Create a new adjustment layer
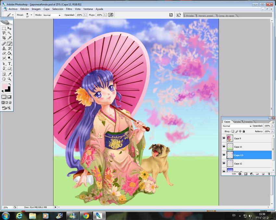This screenshot has width=276, height=220. click(x=252, y=174)
